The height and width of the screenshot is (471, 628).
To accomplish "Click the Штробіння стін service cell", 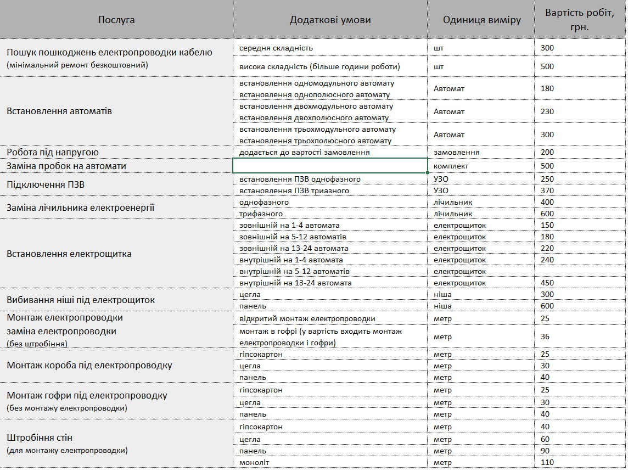I will point(116,444).
